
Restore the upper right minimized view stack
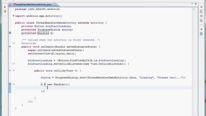[201, 7]
